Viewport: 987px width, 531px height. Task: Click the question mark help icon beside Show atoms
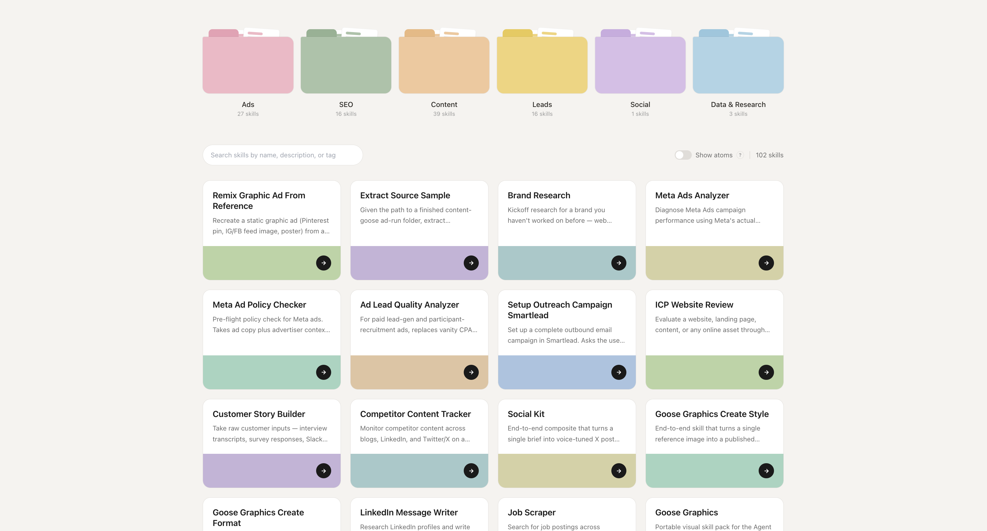click(740, 155)
